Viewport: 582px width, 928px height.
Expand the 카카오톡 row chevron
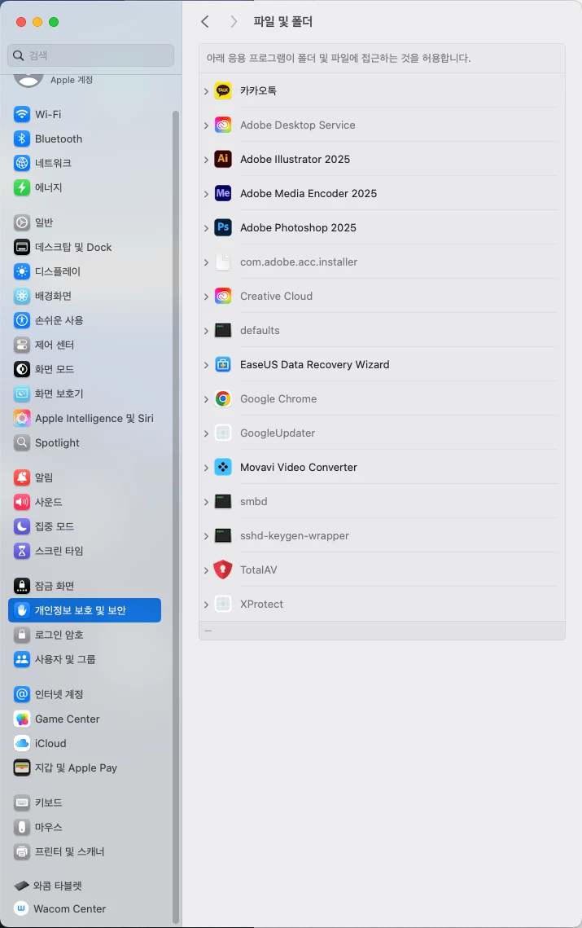206,91
